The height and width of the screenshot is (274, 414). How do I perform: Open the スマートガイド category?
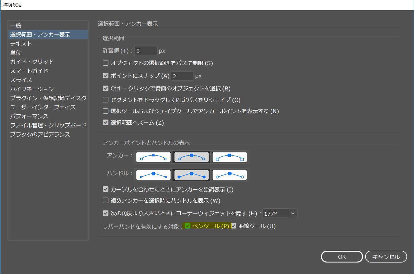tap(48, 71)
